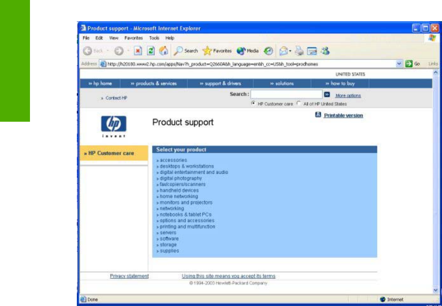Open the solutions tab
Viewport: 442px width, 306px height.
tap(282, 84)
